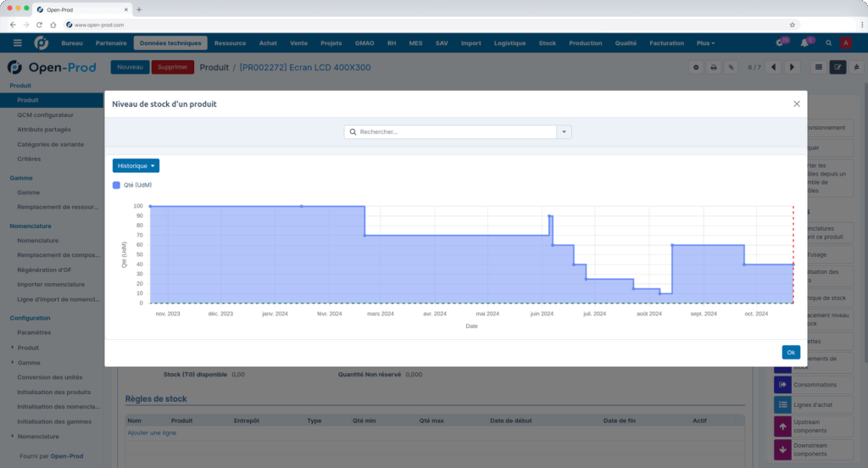Viewport: 868px width, 468px height.
Task: Click the page vertical scrollbar
Action: pyautogui.click(x=865, y=221)
